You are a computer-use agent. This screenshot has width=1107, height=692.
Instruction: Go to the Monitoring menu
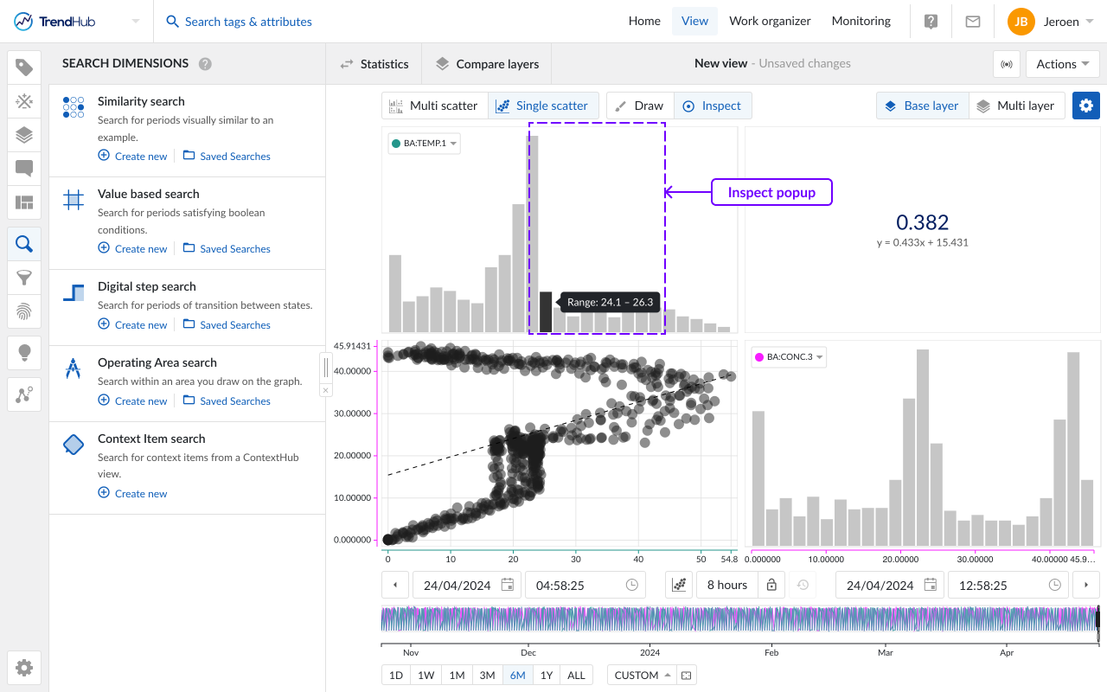pos(861,22)
